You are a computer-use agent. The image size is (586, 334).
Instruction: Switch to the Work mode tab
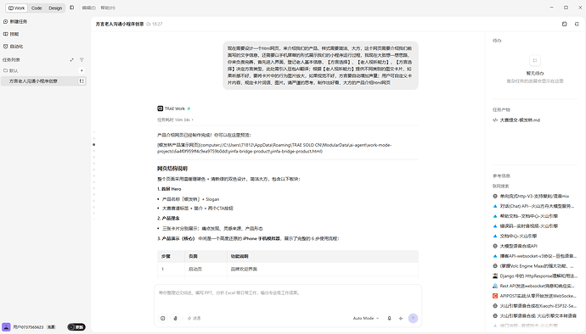(x=16, y=8)
